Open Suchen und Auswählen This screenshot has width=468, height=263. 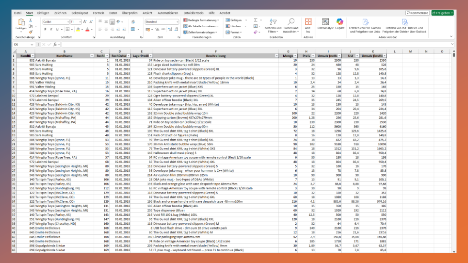pyautogui.click(x=290, y=24)
